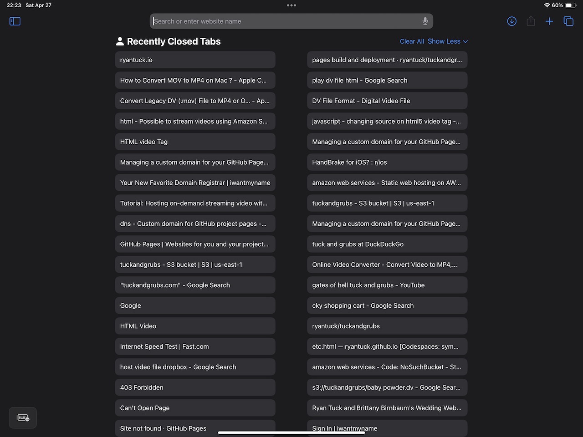
Task: Collapse list with Show Less
Action: (447, 41)
